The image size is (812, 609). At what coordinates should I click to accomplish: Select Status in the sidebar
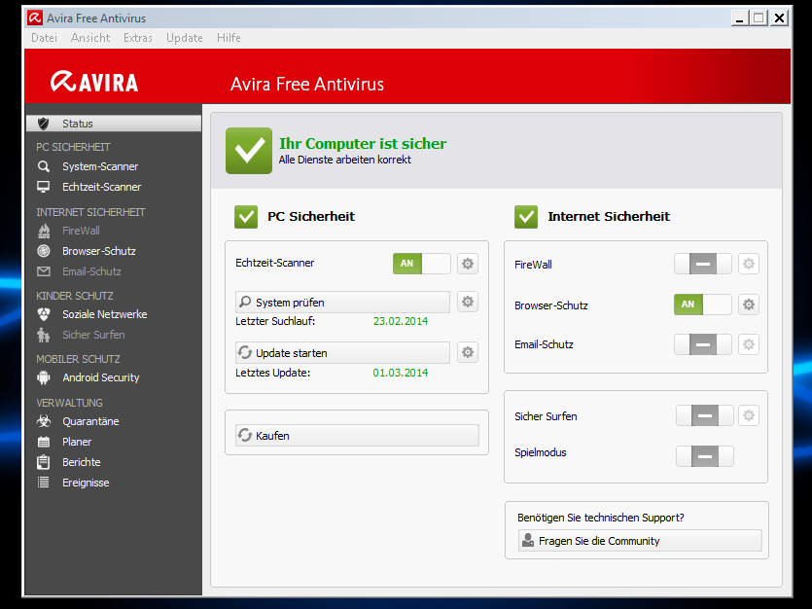pos(114,124)
